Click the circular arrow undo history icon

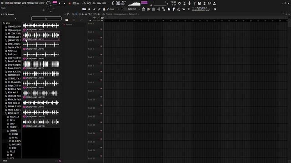click(x=179, y=3)
